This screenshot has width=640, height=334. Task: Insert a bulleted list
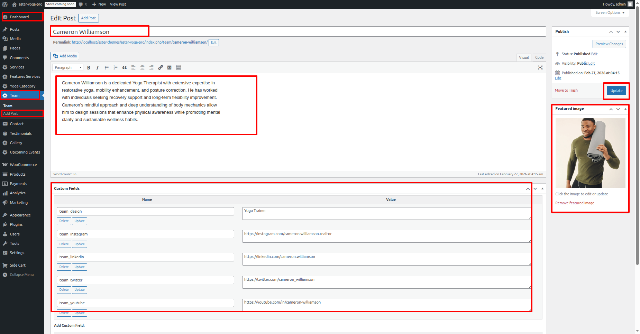[x=107, y=68]
